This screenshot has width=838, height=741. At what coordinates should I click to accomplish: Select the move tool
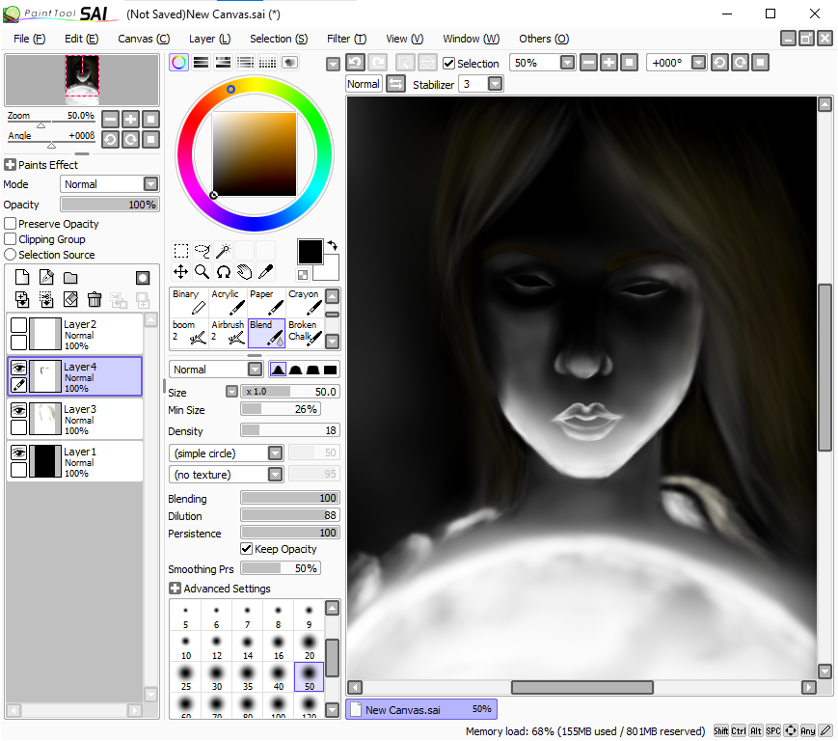pyautogui.click(x=180, y=271)
